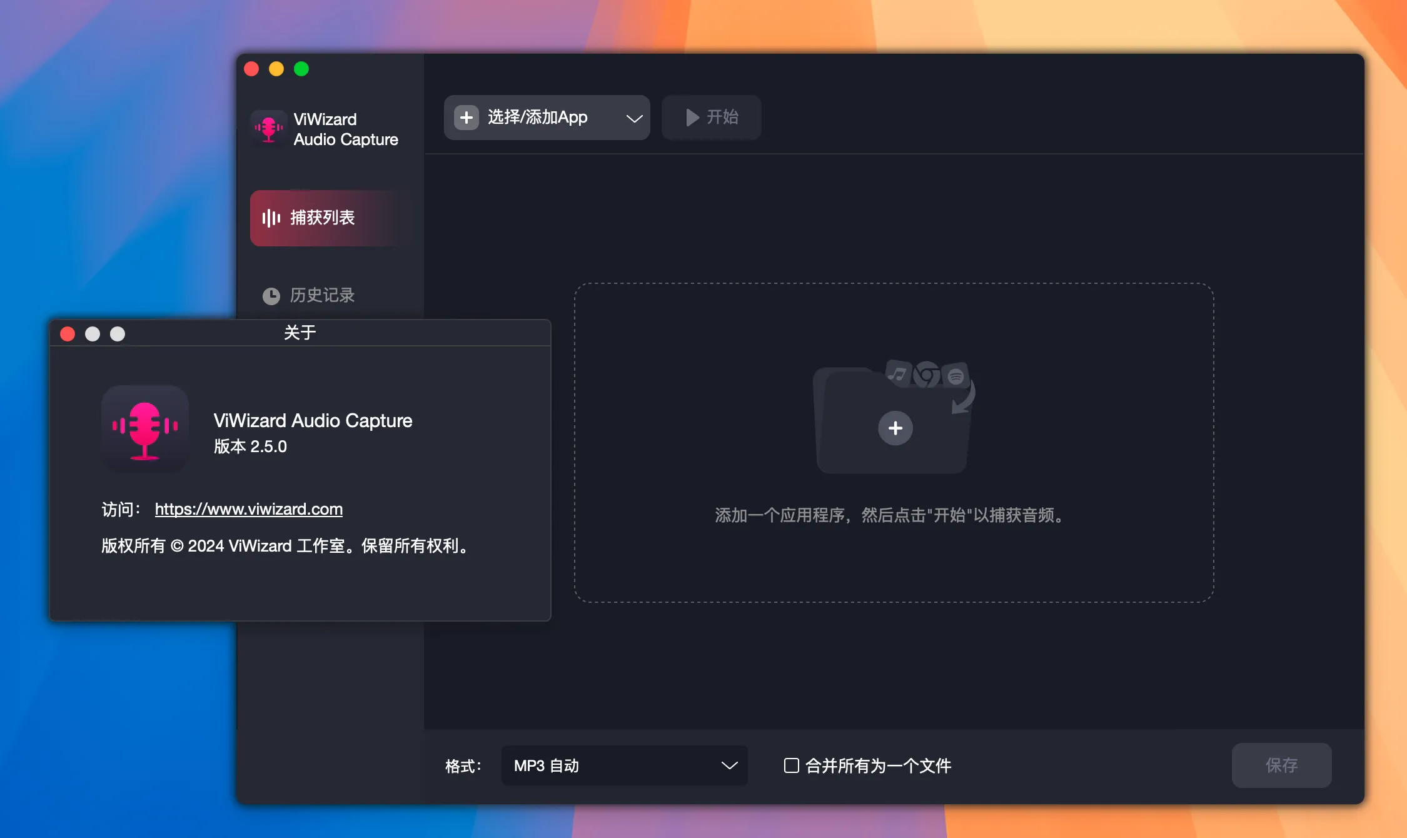1407x838 pixels.
Task: Click the curved arrow icon on the folder
Action: point(964,397)
